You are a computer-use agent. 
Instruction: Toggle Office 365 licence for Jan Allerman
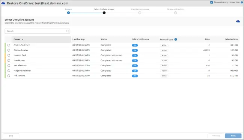(x=135, y=66)
